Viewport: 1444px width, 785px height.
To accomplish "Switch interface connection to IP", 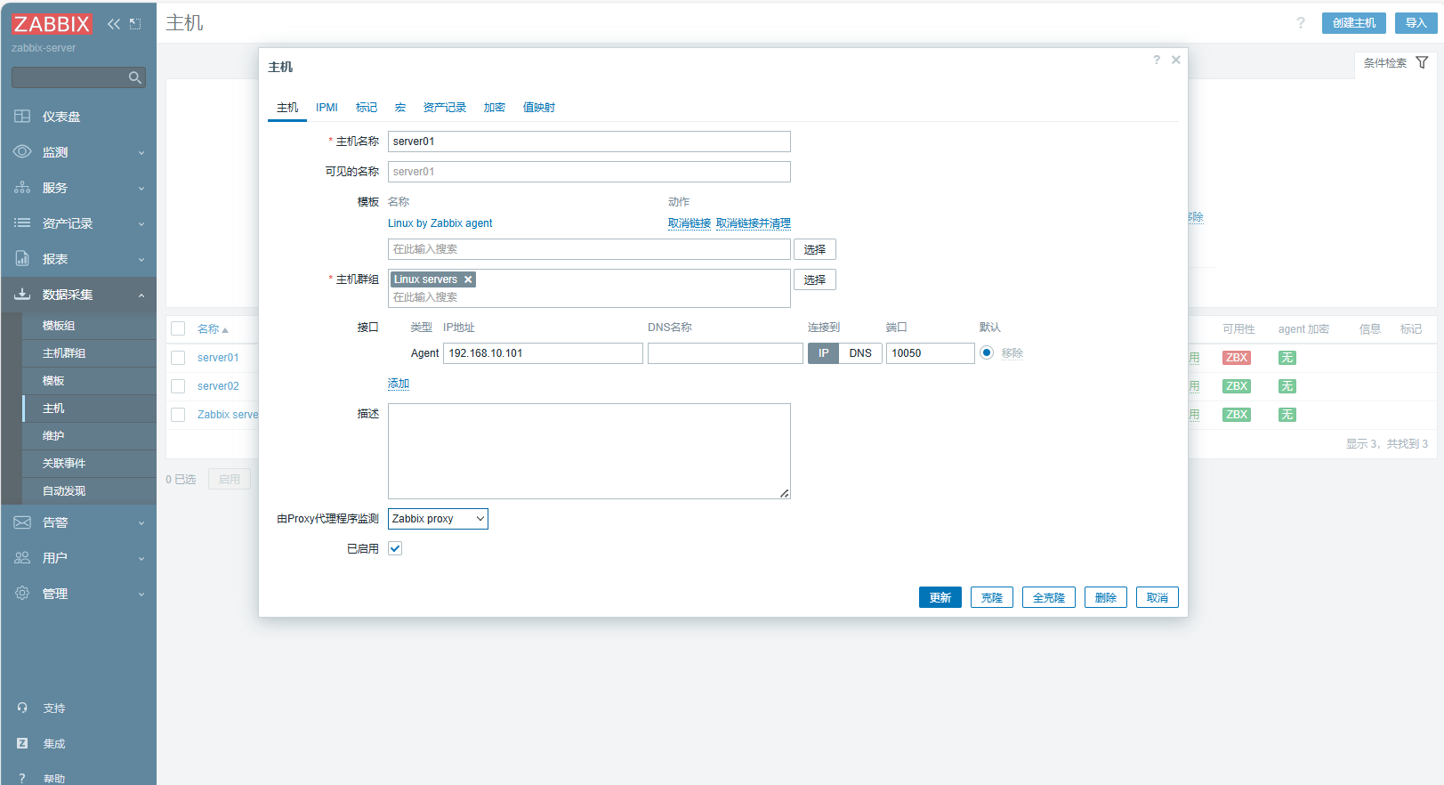I will (823, 353).
